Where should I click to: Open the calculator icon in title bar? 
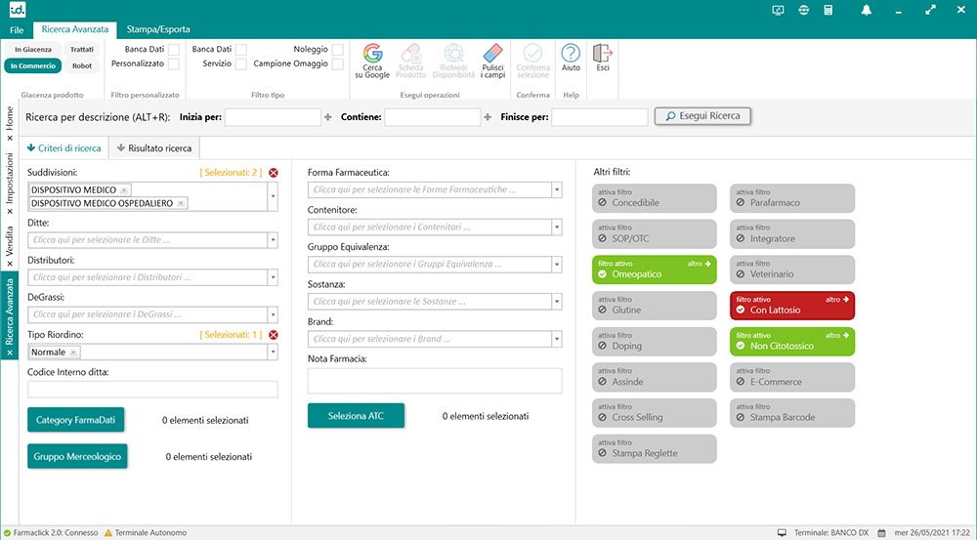[x=828, y=11]
